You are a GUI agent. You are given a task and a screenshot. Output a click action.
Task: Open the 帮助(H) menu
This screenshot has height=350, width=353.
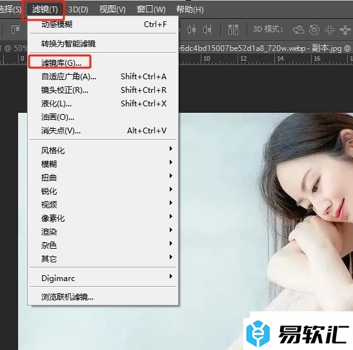click(190, 10)
